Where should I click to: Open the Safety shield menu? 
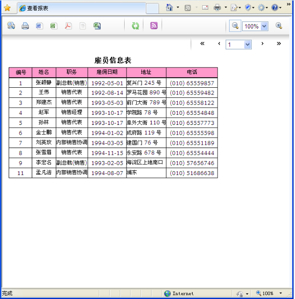[249, 8]
